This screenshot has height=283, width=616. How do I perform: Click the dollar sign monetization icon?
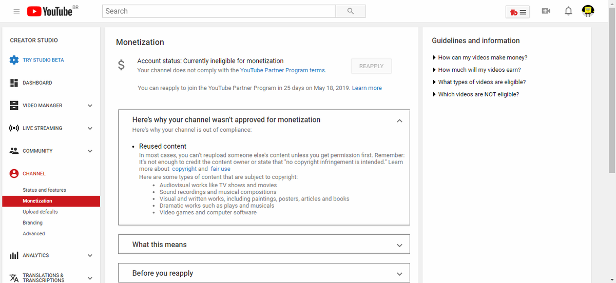[121, 65]
